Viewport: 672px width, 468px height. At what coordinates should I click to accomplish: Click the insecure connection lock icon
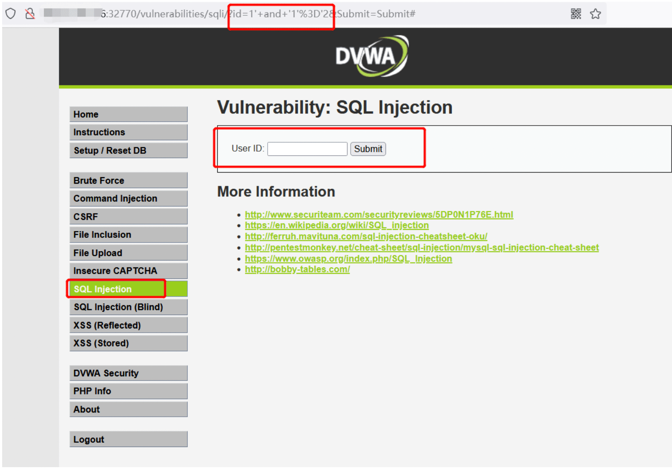coord(30,14)
